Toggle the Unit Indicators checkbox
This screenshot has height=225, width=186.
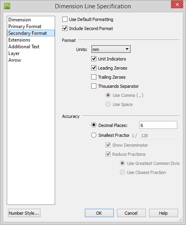tap(94, 59)
